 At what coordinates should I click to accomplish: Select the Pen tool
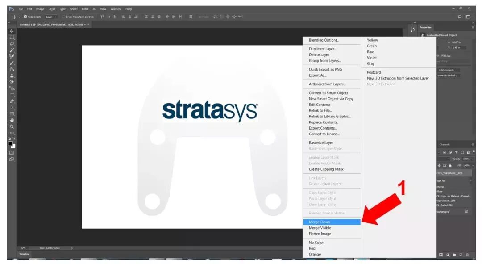coord(12,101)
